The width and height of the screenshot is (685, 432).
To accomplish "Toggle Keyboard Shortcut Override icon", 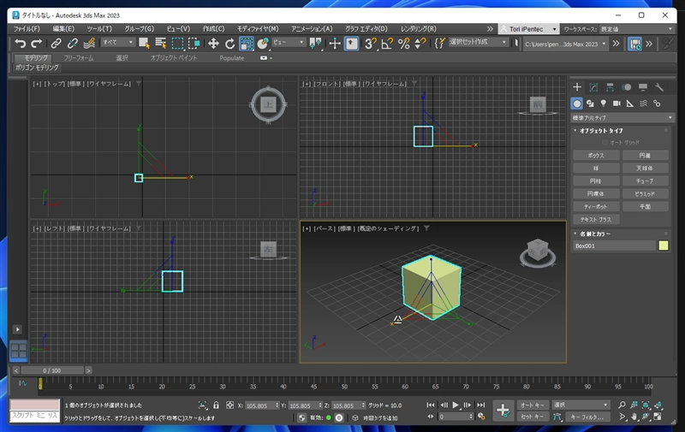I will (x=352, y=43).
